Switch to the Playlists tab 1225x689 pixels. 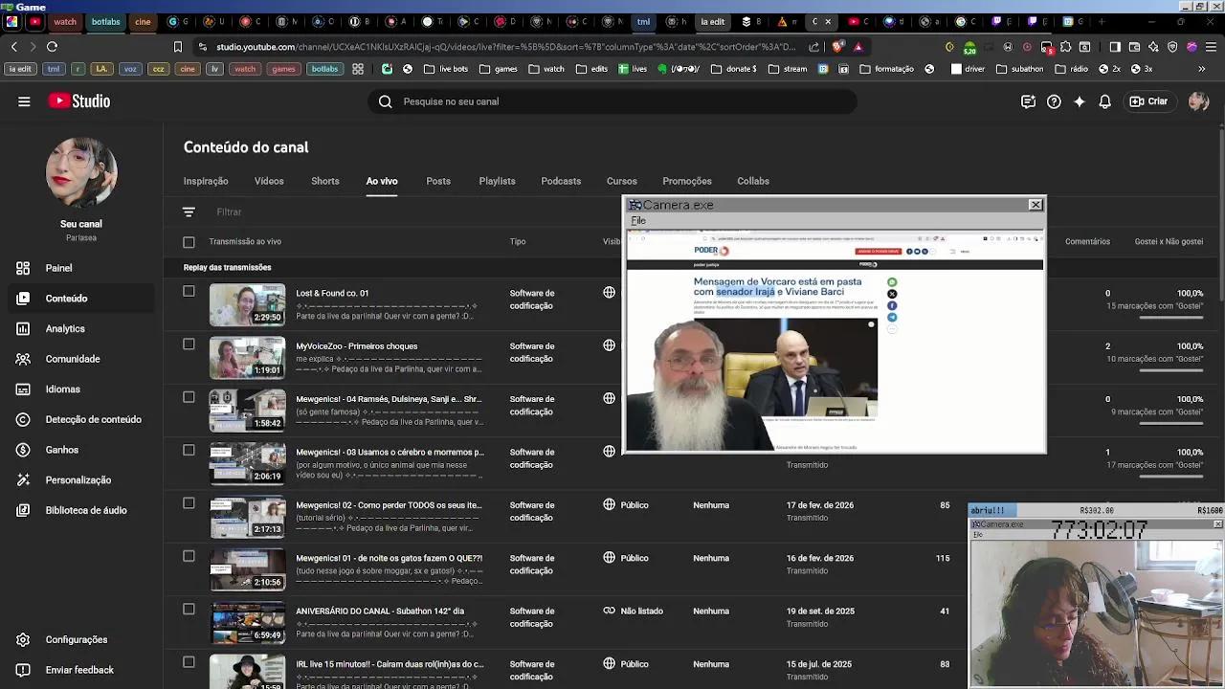pos(497,181)
